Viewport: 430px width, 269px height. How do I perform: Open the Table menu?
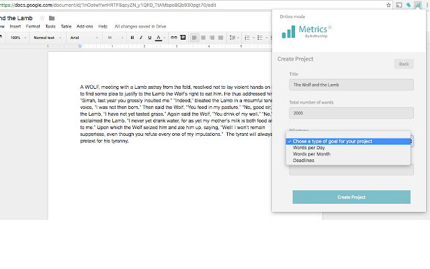tap(66, 26)
